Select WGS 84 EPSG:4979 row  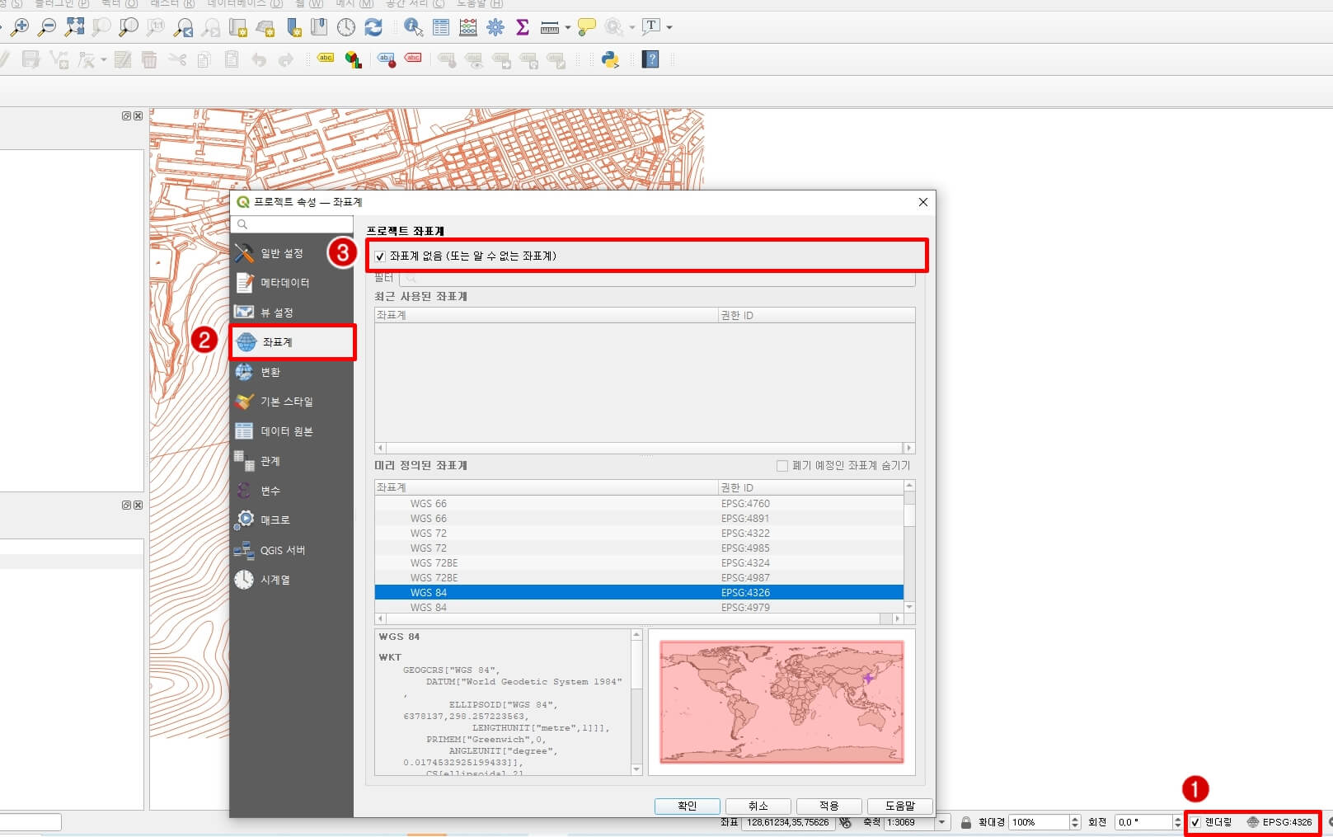click(x=639, y=607)
